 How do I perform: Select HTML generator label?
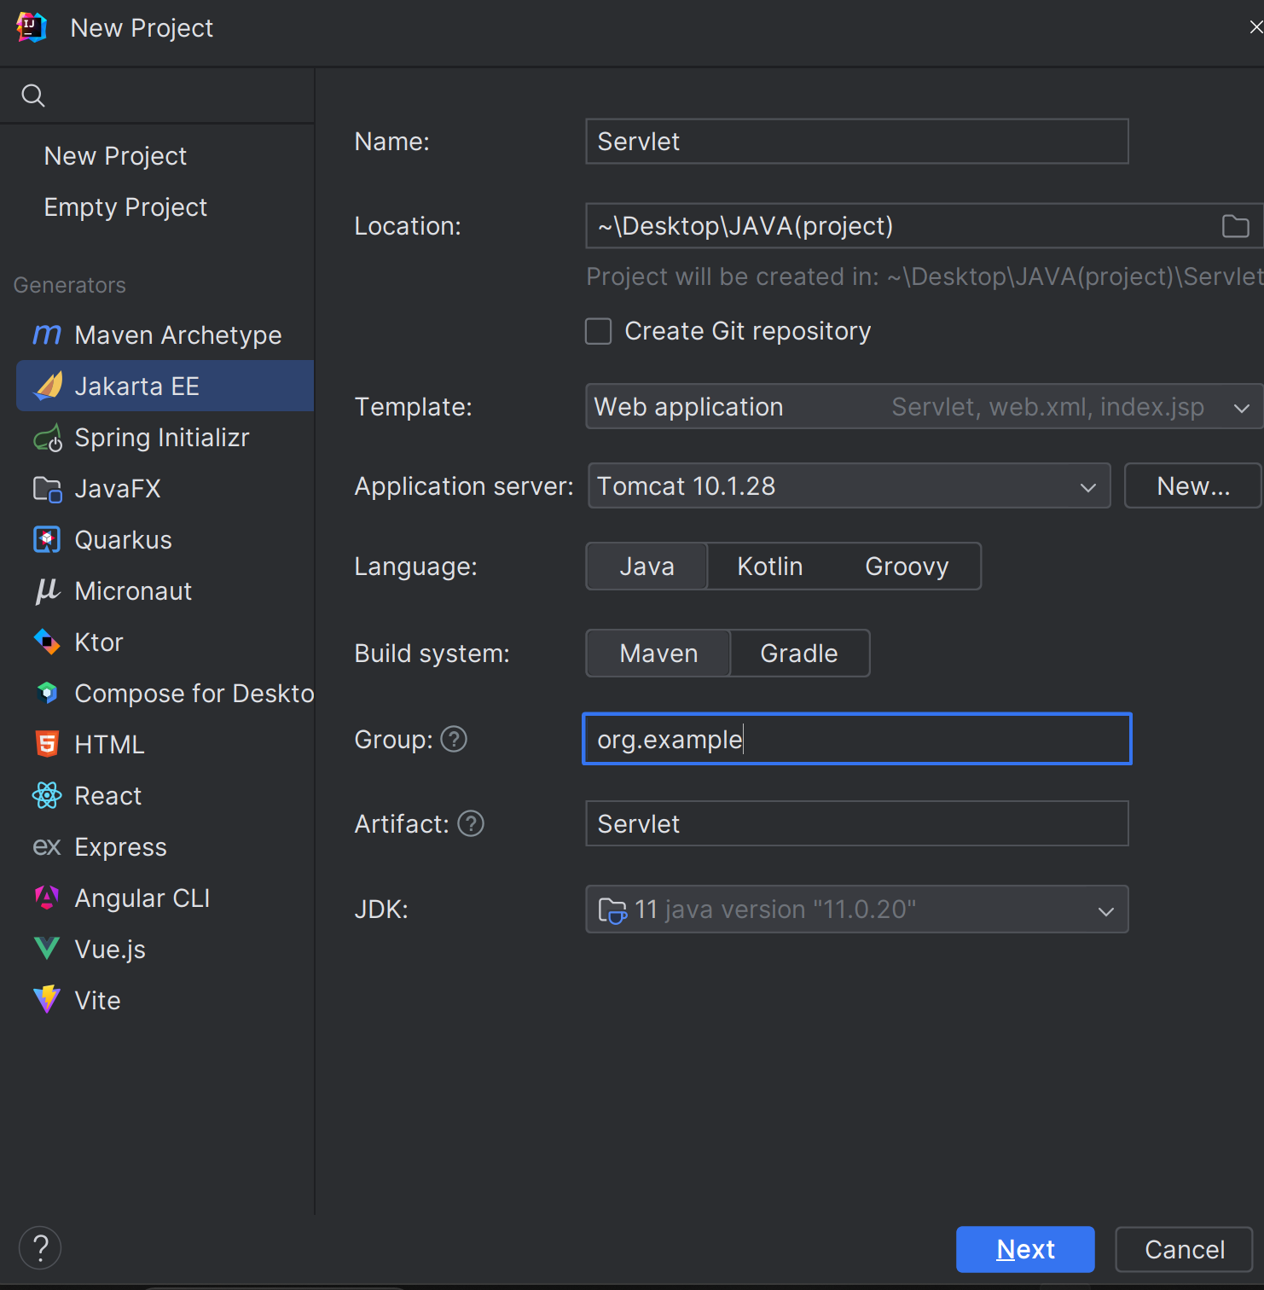tap(109, 745)
